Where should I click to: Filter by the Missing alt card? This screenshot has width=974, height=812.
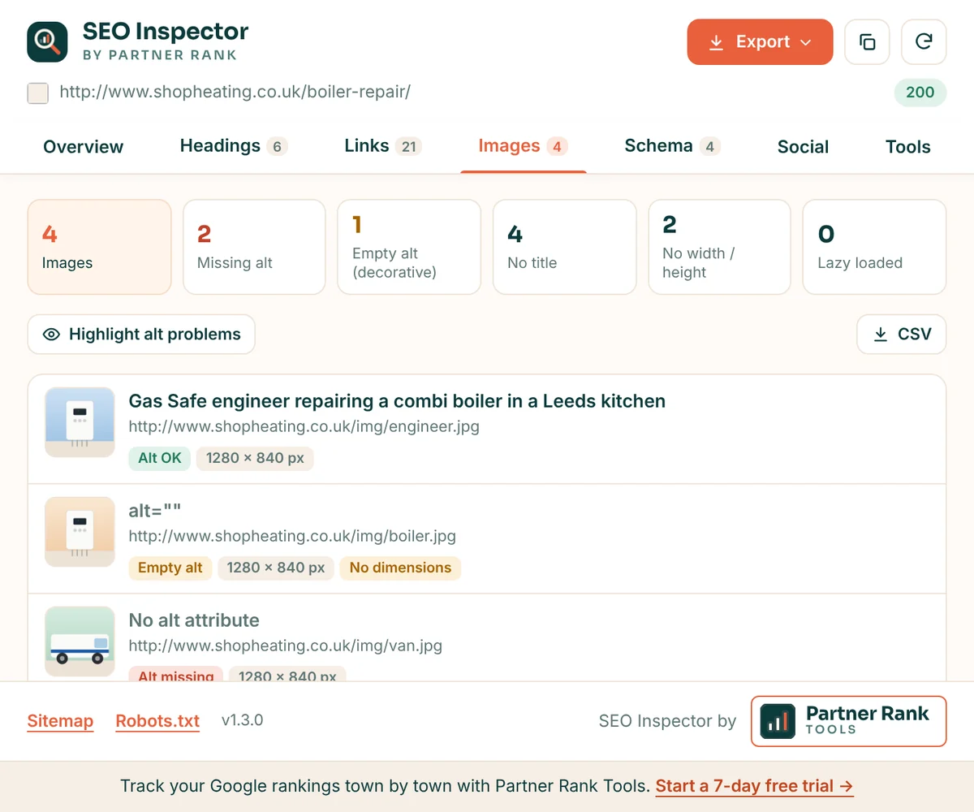(x=254, y=247)
